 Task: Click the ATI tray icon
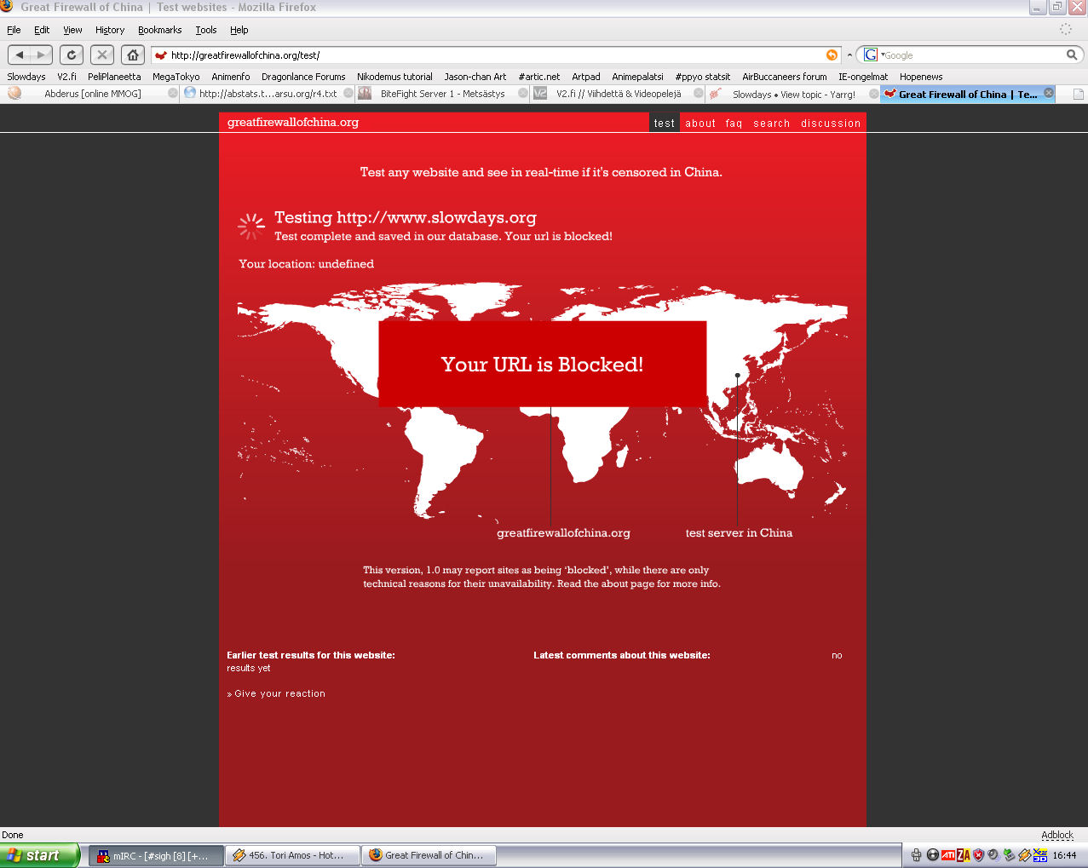click(947, 855)
